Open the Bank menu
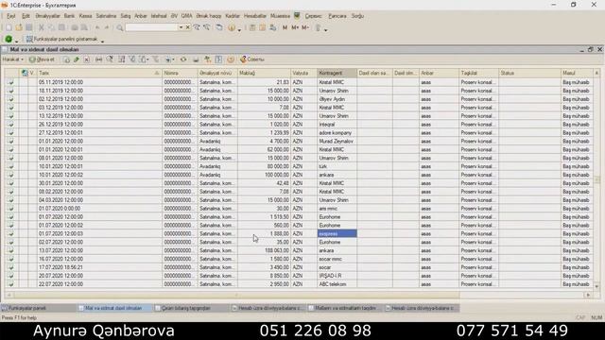The width and height of the screenshot is (605, 340). coord(69,16)
